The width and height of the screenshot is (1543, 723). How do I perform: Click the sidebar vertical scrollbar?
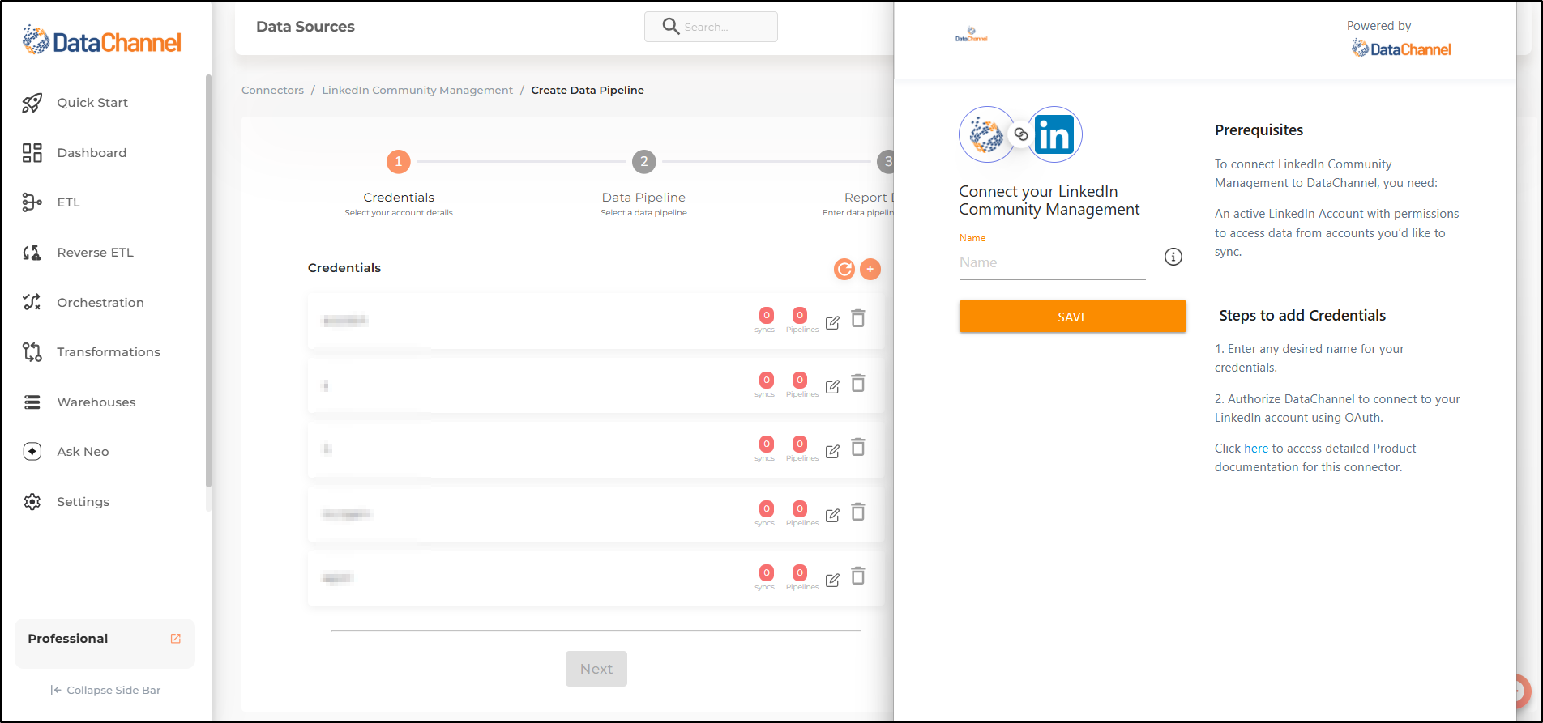pos(208,280)
